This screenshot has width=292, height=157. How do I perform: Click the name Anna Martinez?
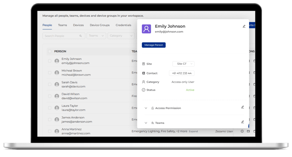pos(71,129)
